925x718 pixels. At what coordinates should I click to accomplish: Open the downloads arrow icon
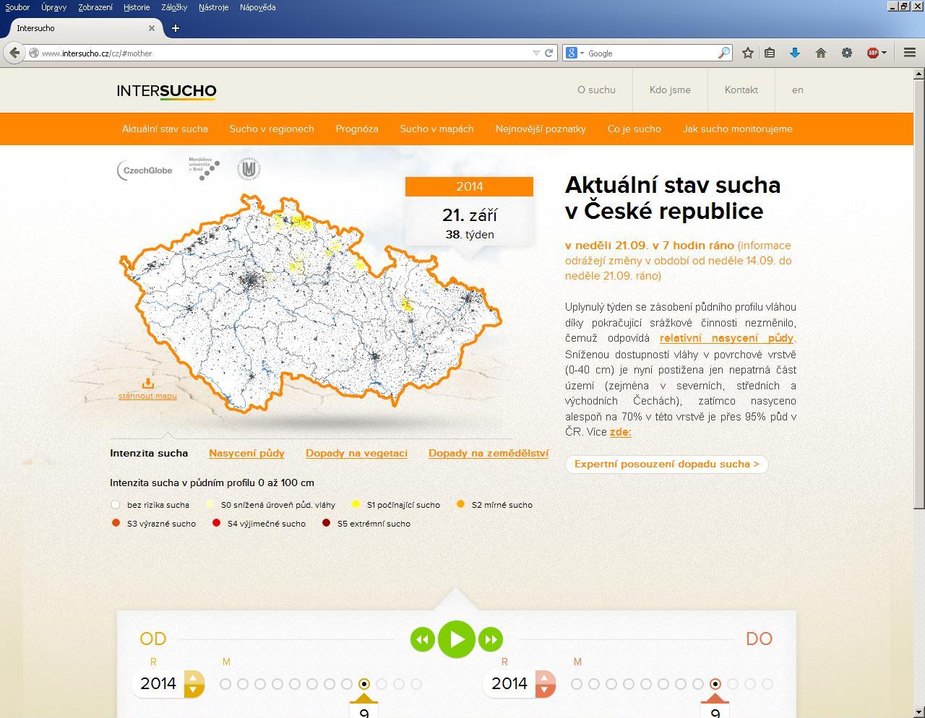point(794,53)
